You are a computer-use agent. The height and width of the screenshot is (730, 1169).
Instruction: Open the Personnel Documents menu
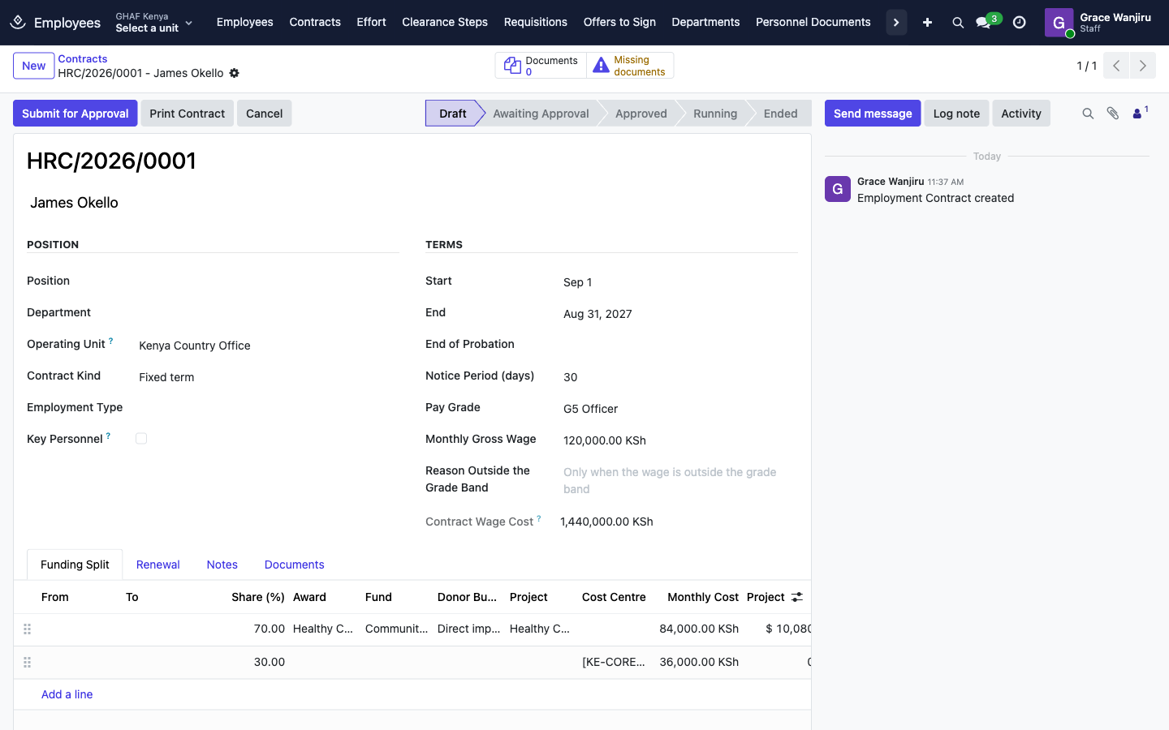pyautogui.click(x=813, y=23)
